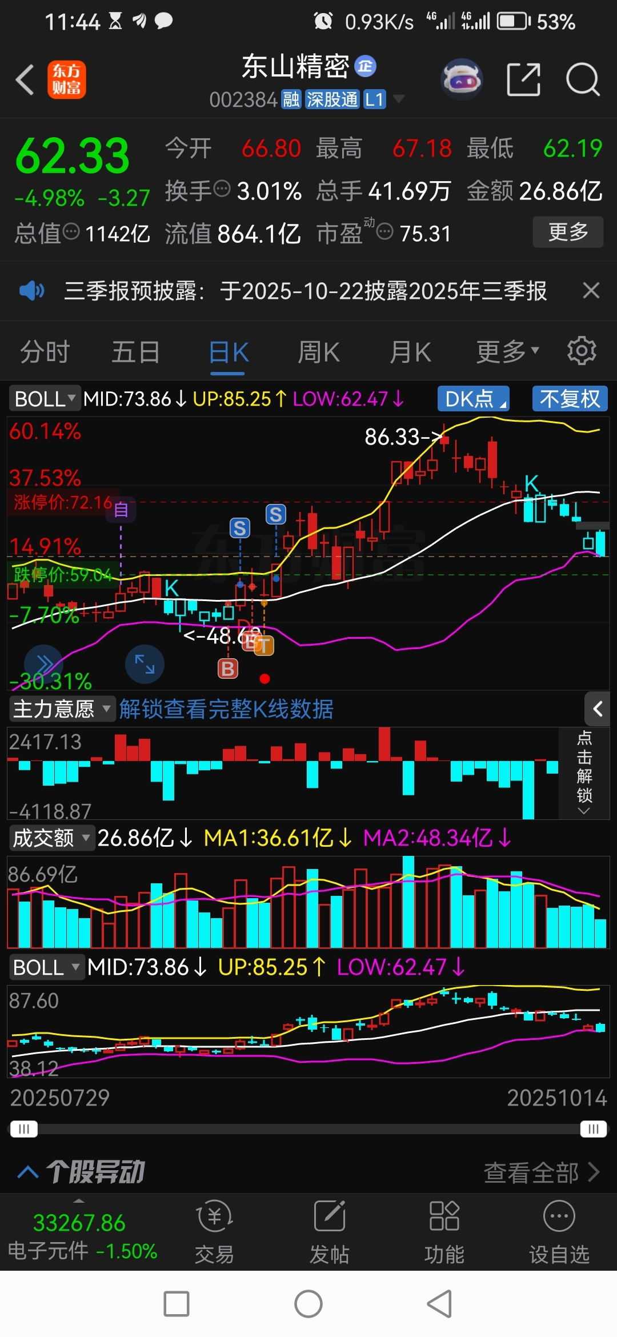Tap the double-arrow fast-forward chart icon
Viewport: 617px width, 1337px height.
(x=43, y=665)
